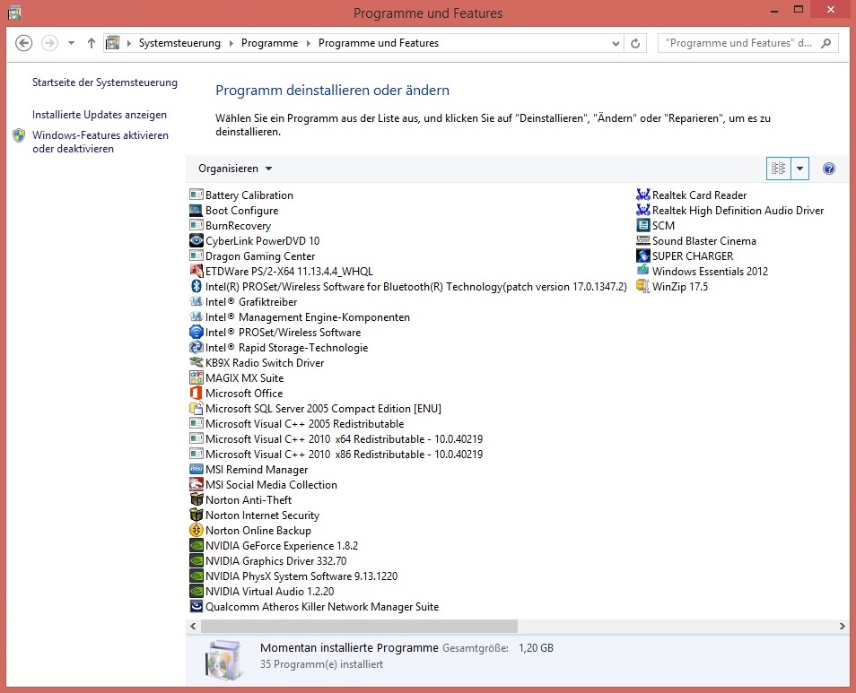Select the Intel Rapid Storage-Technologie icon
Viewport: 856px width, 693px height.
(196, 347)
